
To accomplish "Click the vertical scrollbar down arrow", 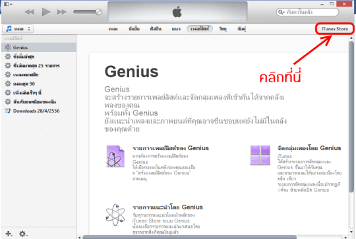I will (351, 232).
